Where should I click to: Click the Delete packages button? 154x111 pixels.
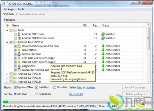[136, 94]
